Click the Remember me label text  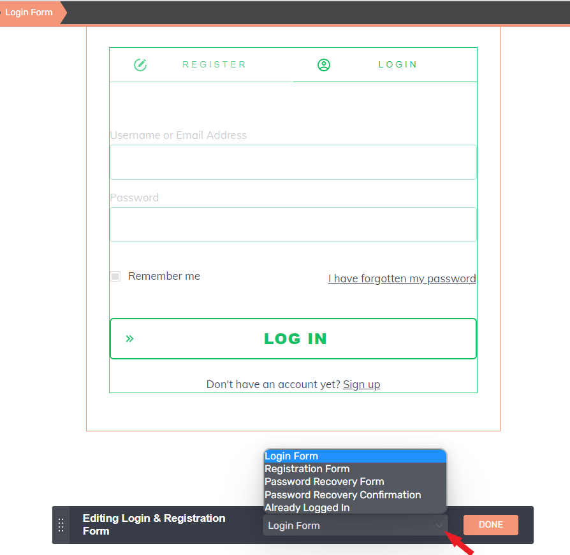tap(164, 276)
